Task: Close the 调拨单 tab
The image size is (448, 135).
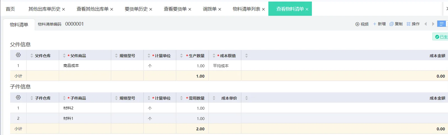Action: click(x=220, y=9)
